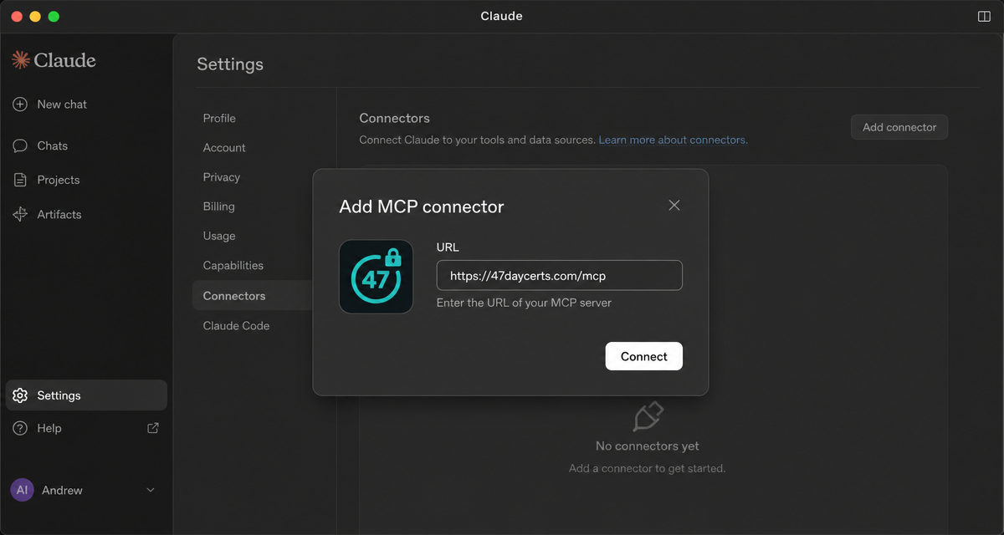The width and height of the screenshot is (1004, 535).
Task: Open Help via external link icon
Action: coord(153,428)
